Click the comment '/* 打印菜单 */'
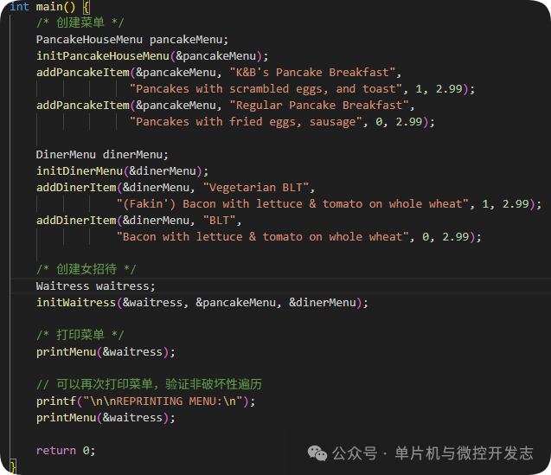This screenshot has width=551, height=475. click(x=80, y=335)
